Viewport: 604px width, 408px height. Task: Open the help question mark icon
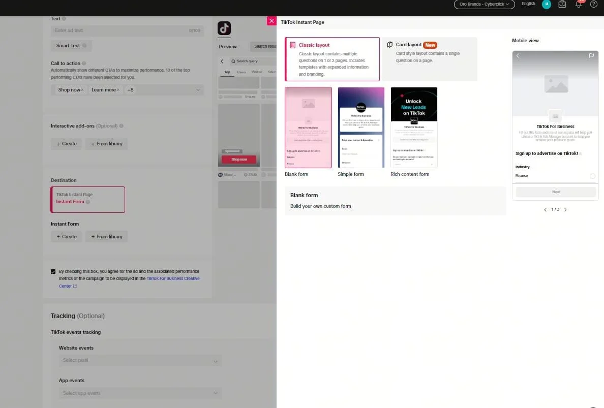594,4
